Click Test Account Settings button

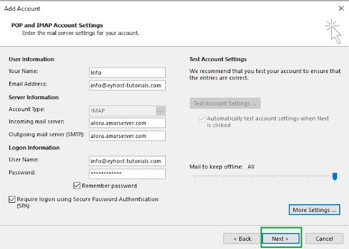(x=225, y=104)
